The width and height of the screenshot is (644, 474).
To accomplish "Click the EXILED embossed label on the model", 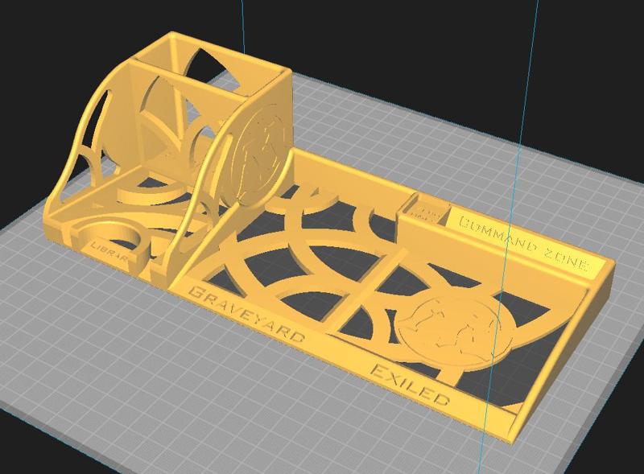I will pyautogui.click(x=410, y=385).
